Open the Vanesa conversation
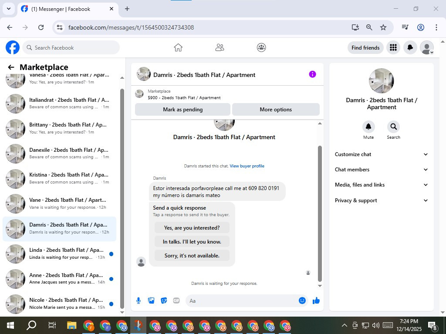The width and height of the screenshot is (446, 334). (59, 80)
